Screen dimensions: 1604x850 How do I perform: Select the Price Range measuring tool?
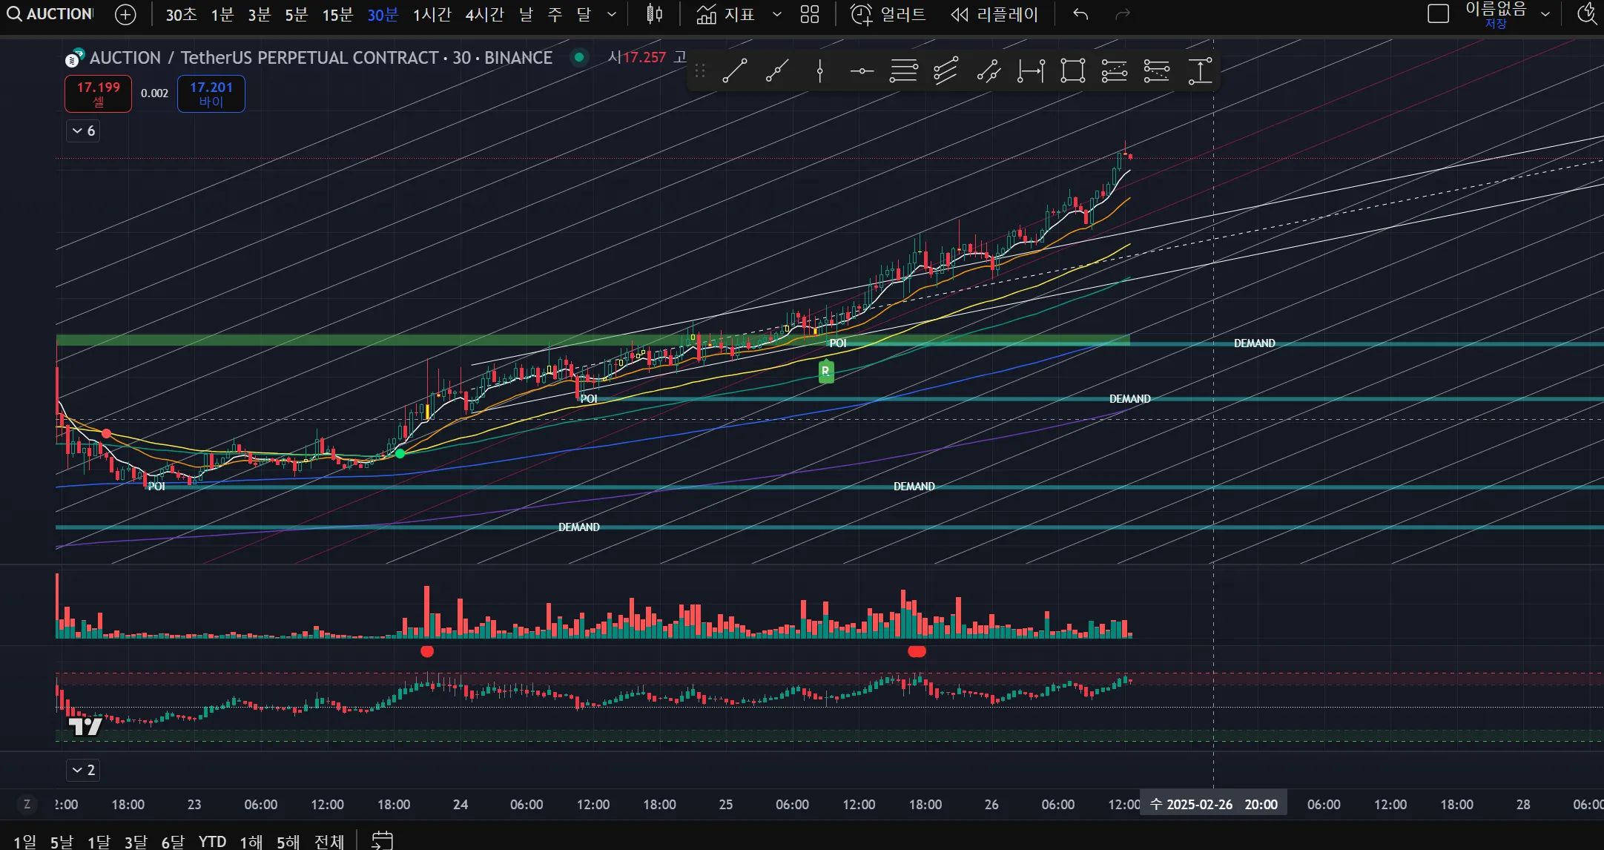click(x=1200, y=71)
